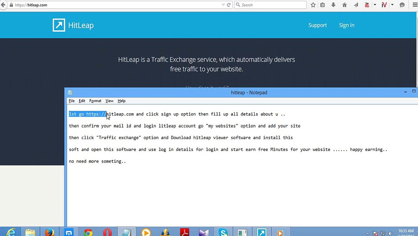Click the red iV toolbar icon
This screenshot has width=418, height=236.
tap(384, 5)
